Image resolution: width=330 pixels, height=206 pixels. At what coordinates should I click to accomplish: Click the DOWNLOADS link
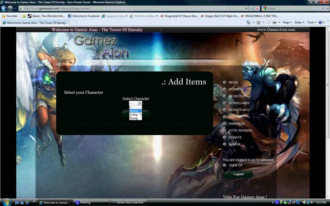[x=239, y=103]
